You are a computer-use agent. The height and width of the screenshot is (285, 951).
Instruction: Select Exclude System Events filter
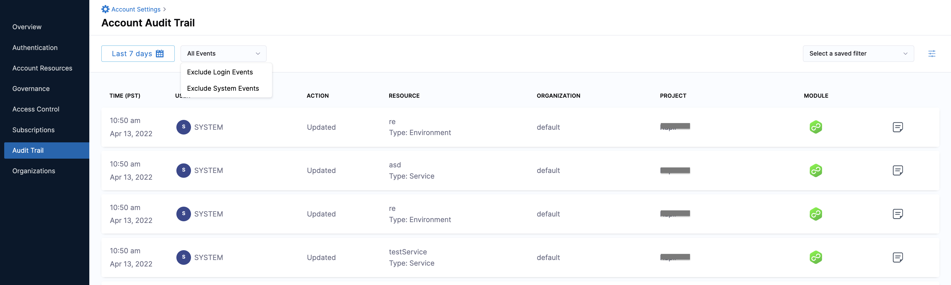[223, 88]
